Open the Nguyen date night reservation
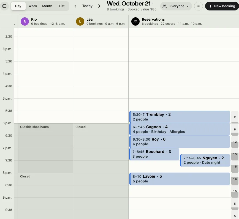 tap(205, 160)
